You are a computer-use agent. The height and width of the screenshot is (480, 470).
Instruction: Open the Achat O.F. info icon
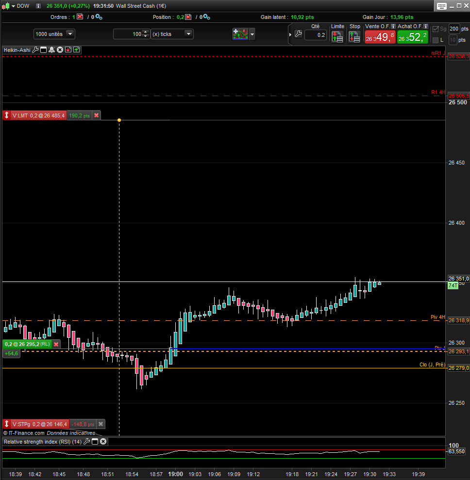[426, 26]
